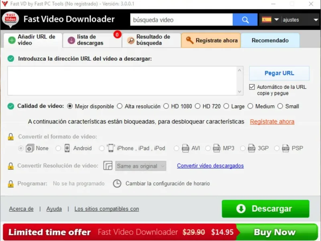
Task: Select Small video quality
Action: click(x=280, y=106)
